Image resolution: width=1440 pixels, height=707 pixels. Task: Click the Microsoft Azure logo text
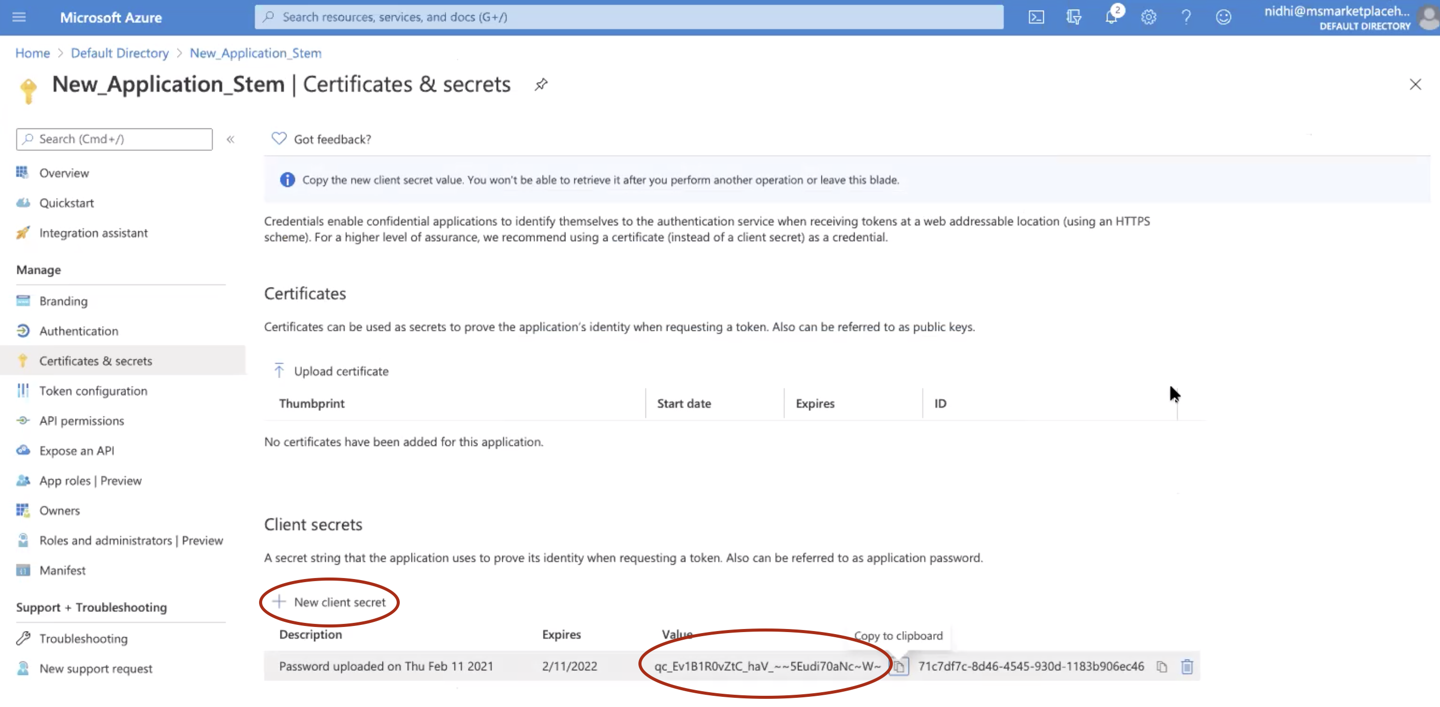(111, 17)
